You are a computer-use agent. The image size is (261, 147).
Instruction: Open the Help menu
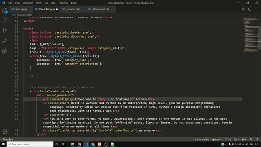(74, 3)
